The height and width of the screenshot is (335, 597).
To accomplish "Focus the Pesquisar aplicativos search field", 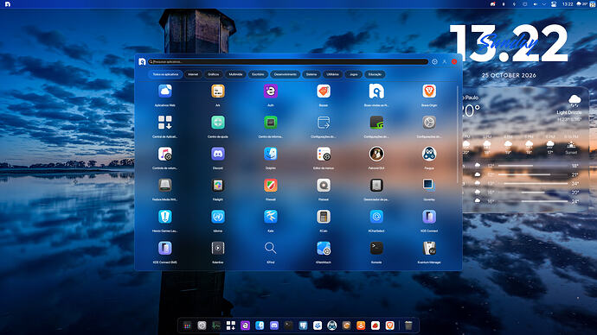I will [288, 61].
